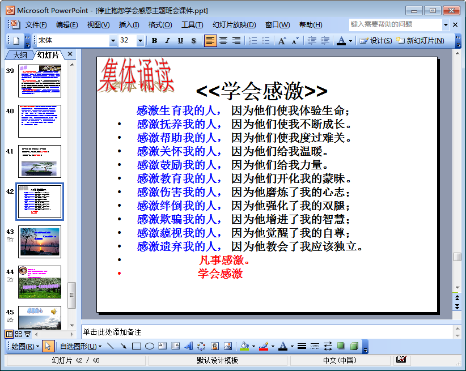Viewport: 466px width, 371px height.
Task: Open the 幻灯片放映(D) menu
Action: click(234, 25)
